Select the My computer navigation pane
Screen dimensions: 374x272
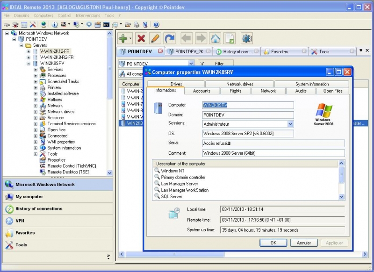pyautogui.click(x=58, y=197)
